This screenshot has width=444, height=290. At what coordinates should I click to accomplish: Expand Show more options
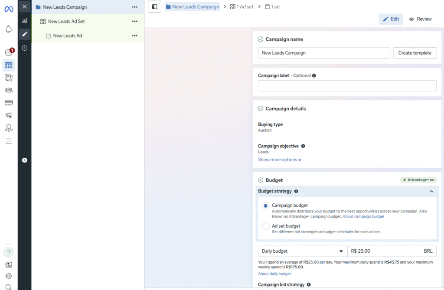[279, 160]
